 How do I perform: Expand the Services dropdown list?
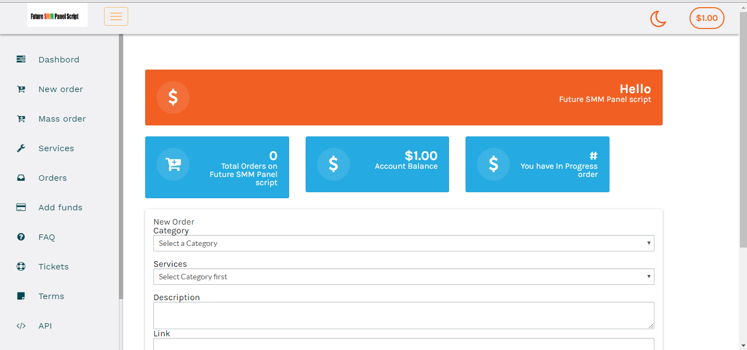pyautogui.click(x=404, y=277)
